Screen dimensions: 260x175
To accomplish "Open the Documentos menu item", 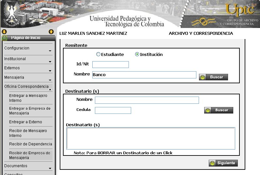I will click(x=16, y=166).
